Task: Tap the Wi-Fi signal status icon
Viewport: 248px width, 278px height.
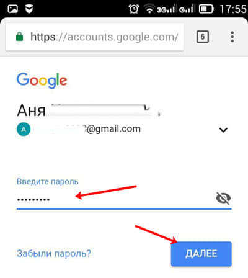Action: point(149,9)
